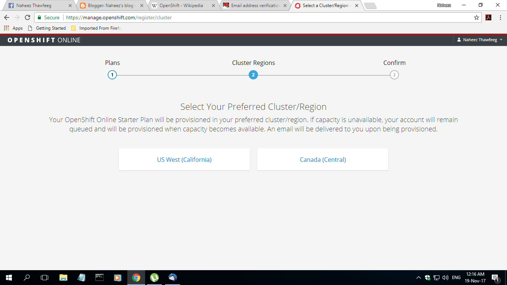Close the Email address verification tab
The image size is (507, 285).
pos(285,6)
